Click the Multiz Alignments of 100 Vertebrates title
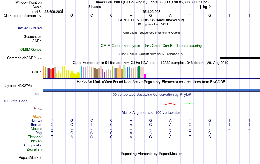 point(151,113)
